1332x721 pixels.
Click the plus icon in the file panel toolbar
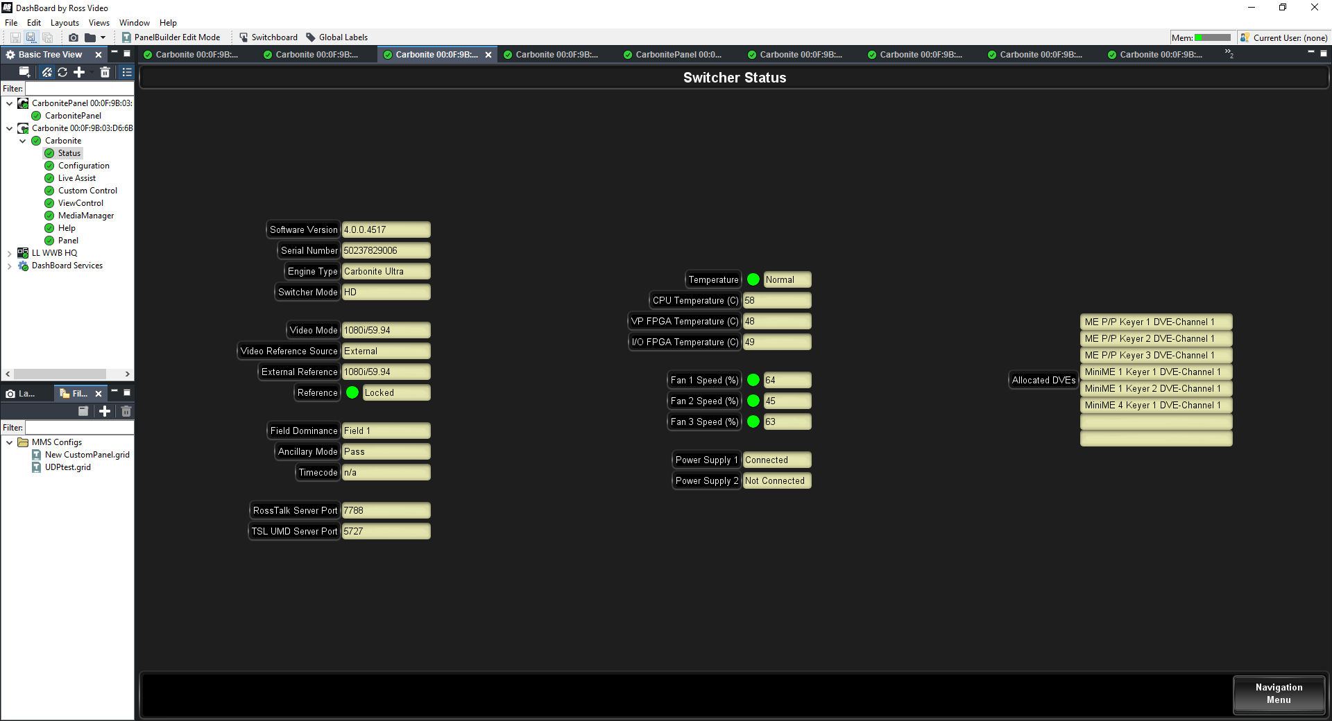pyautogui.click(x=105, y=411)
